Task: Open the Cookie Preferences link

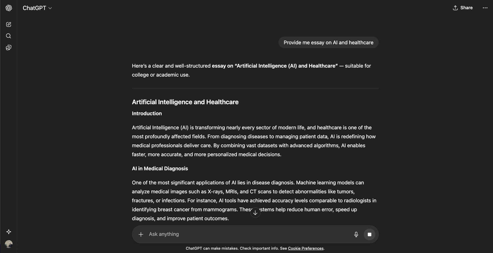Action: (305, 248)
